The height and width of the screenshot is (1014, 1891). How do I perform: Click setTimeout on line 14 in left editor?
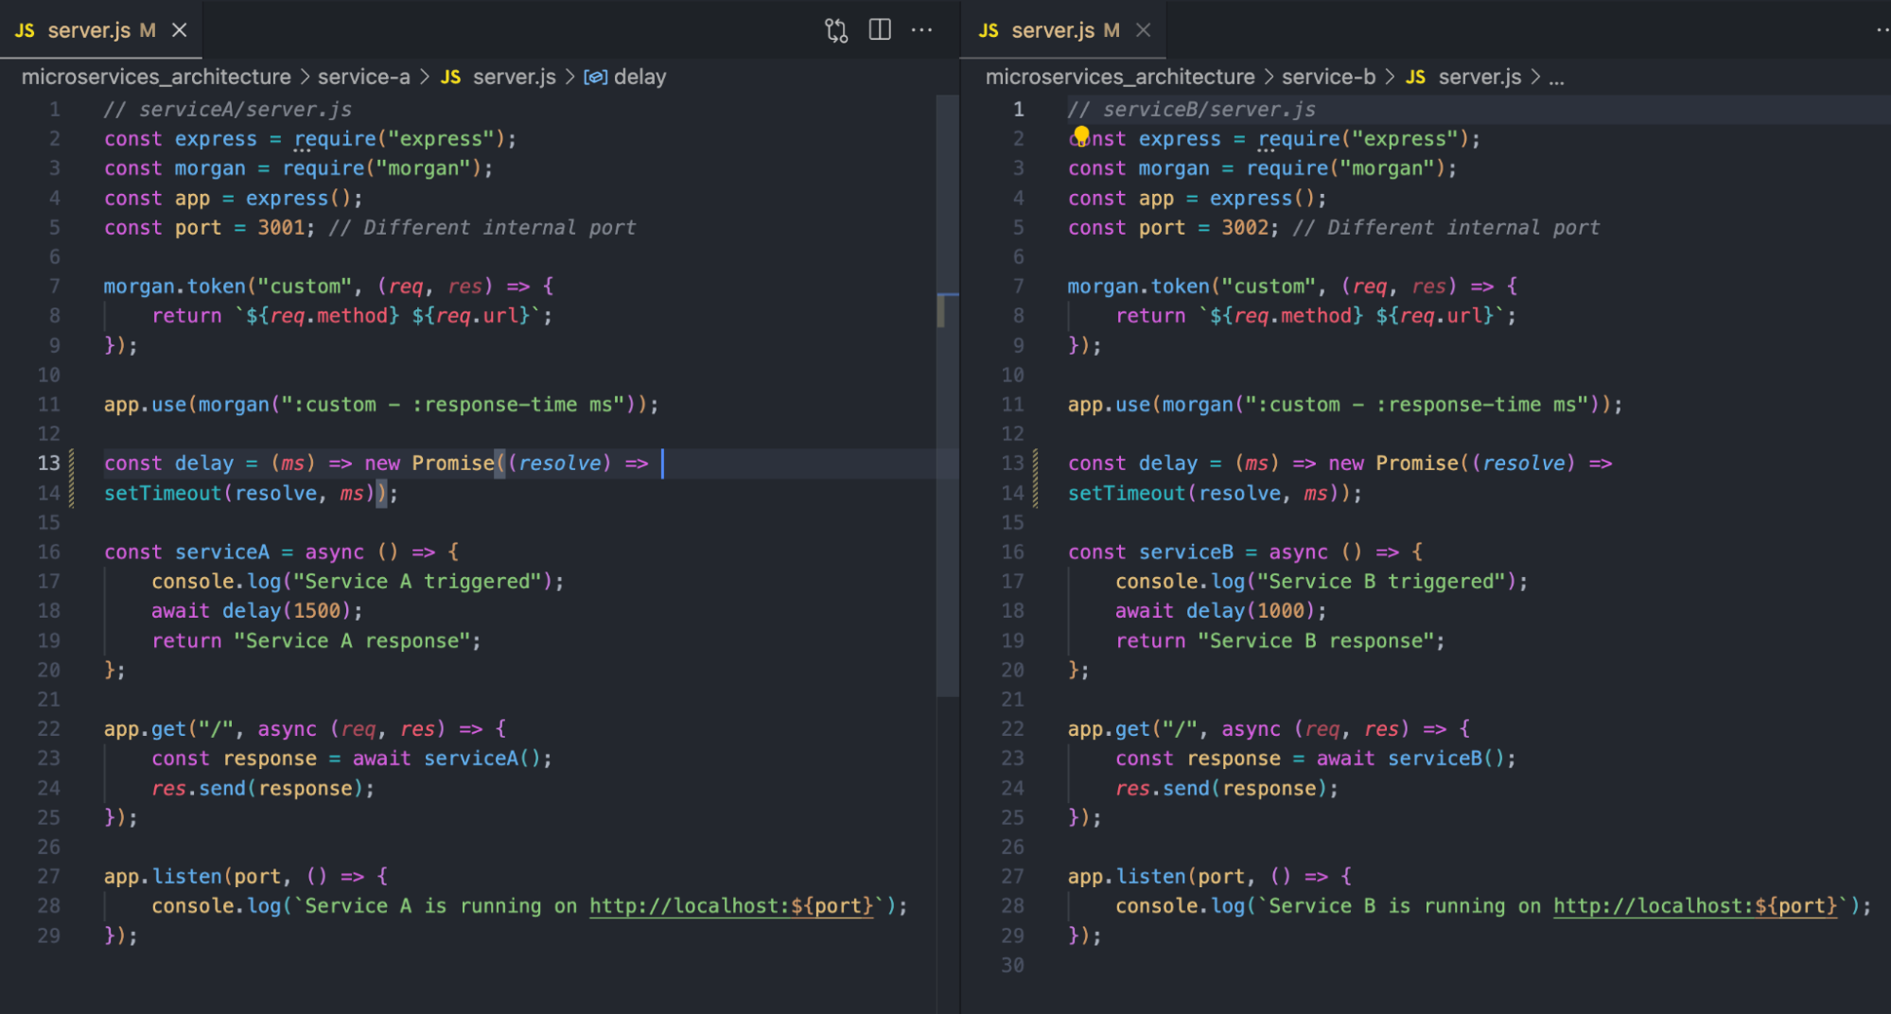(163, 494)
